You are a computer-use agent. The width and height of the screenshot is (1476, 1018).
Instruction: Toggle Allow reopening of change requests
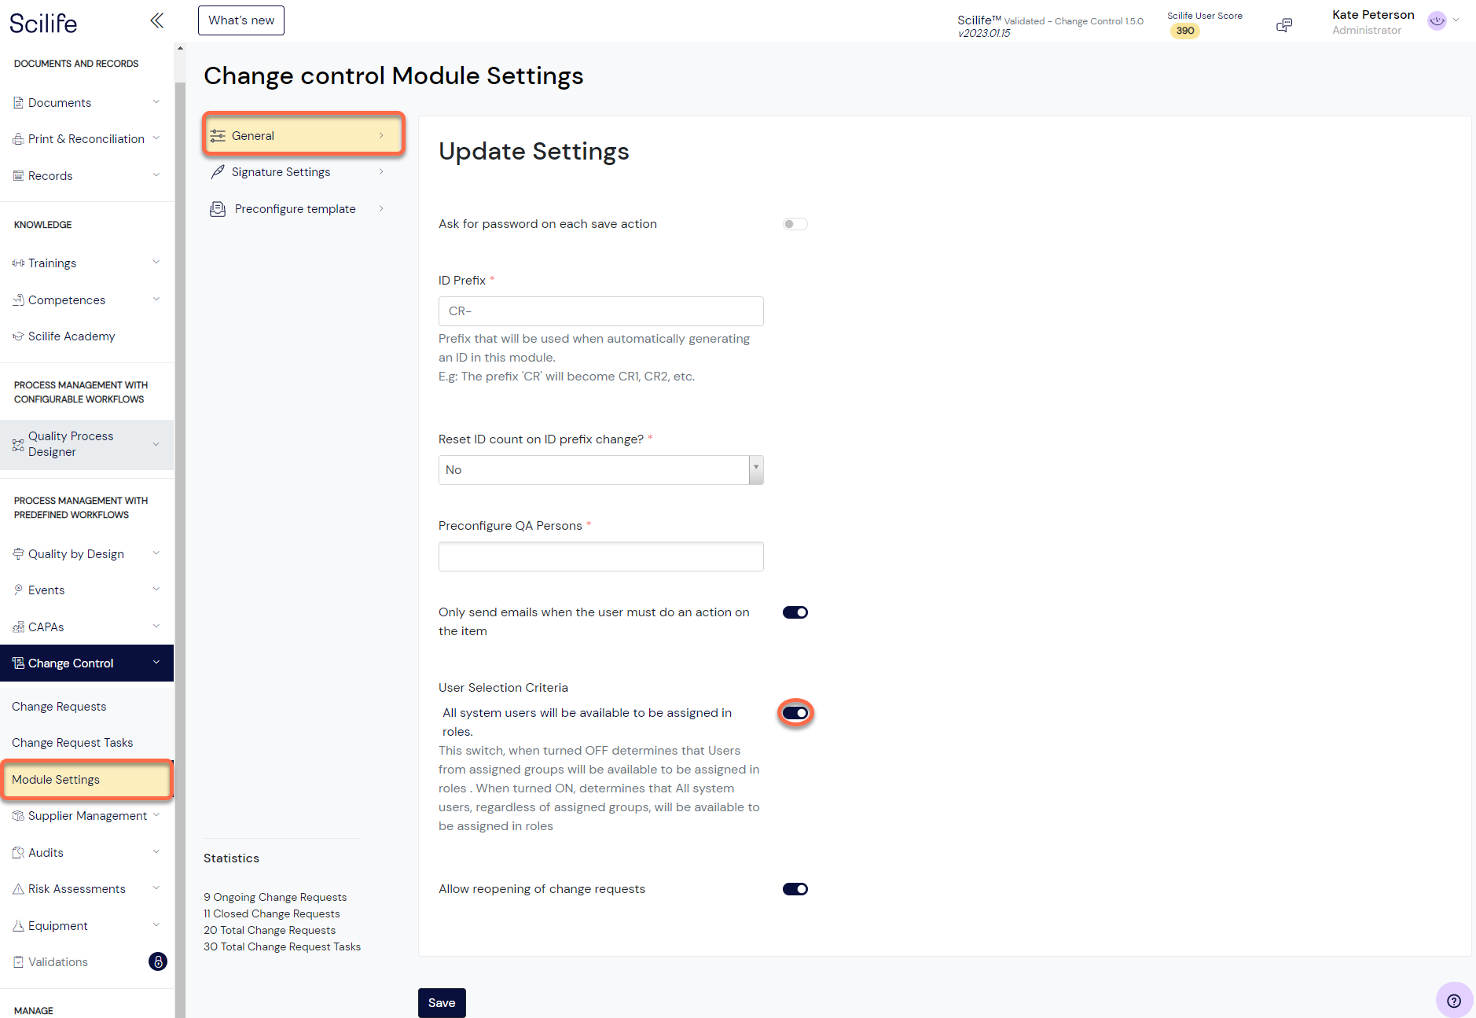tap(795, 889)
